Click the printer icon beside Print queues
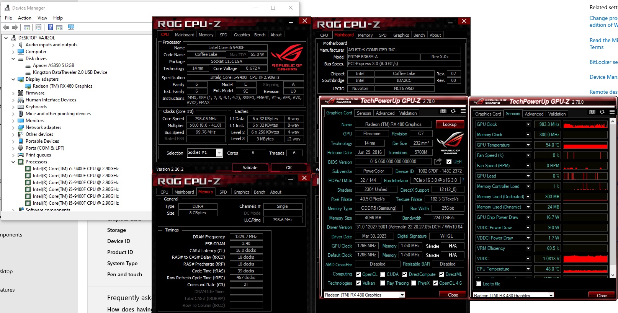This screenshot has height=313, width=618. pyautogui.click(x=21, y=155)
